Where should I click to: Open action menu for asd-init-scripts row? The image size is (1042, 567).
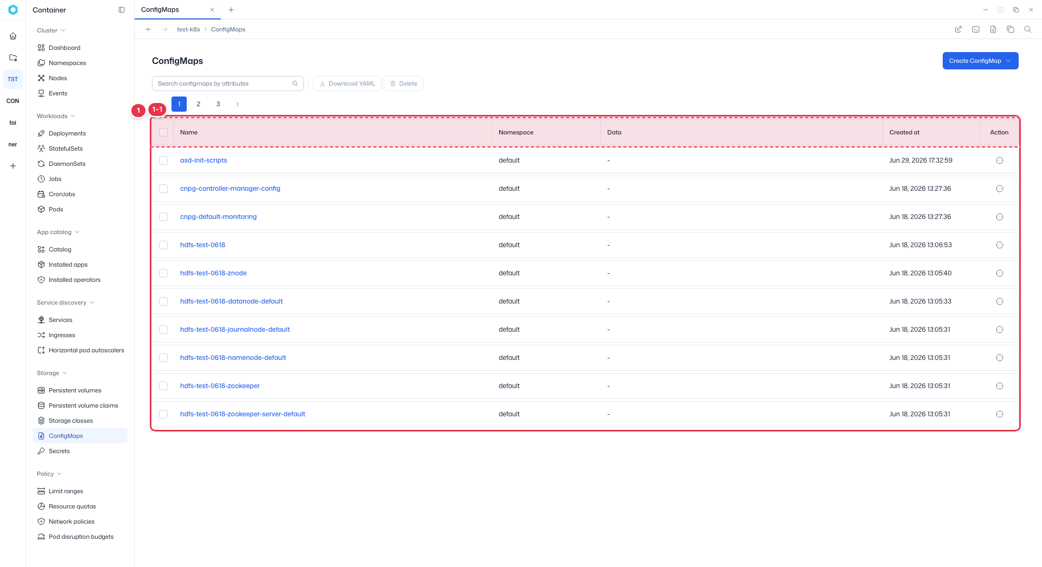tap(1000, 160)
